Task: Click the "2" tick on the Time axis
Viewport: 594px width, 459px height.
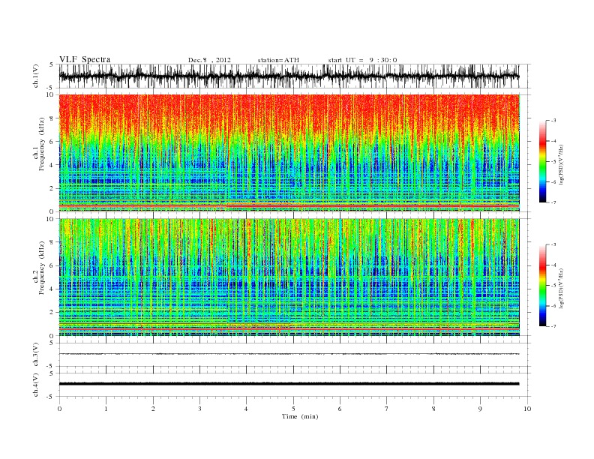Action: [153, 409]
